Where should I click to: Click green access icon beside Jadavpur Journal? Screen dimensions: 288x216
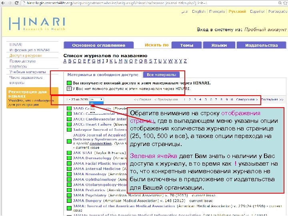69,130
